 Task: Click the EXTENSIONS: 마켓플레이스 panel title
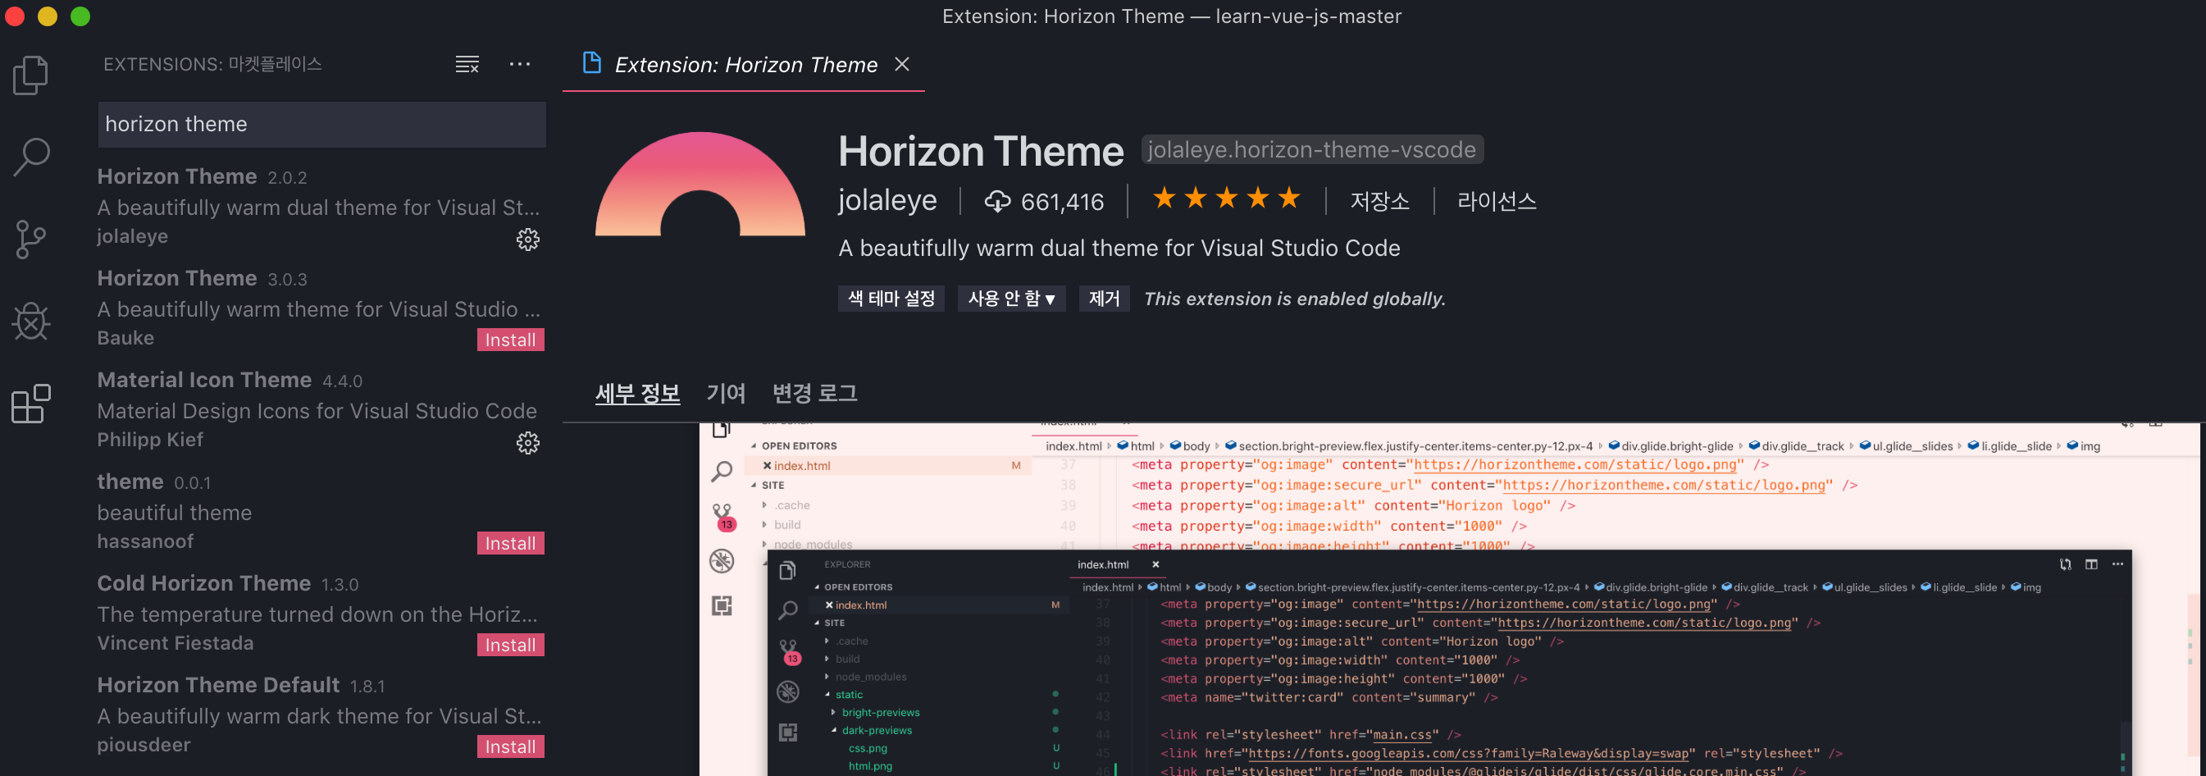point(212,64)
